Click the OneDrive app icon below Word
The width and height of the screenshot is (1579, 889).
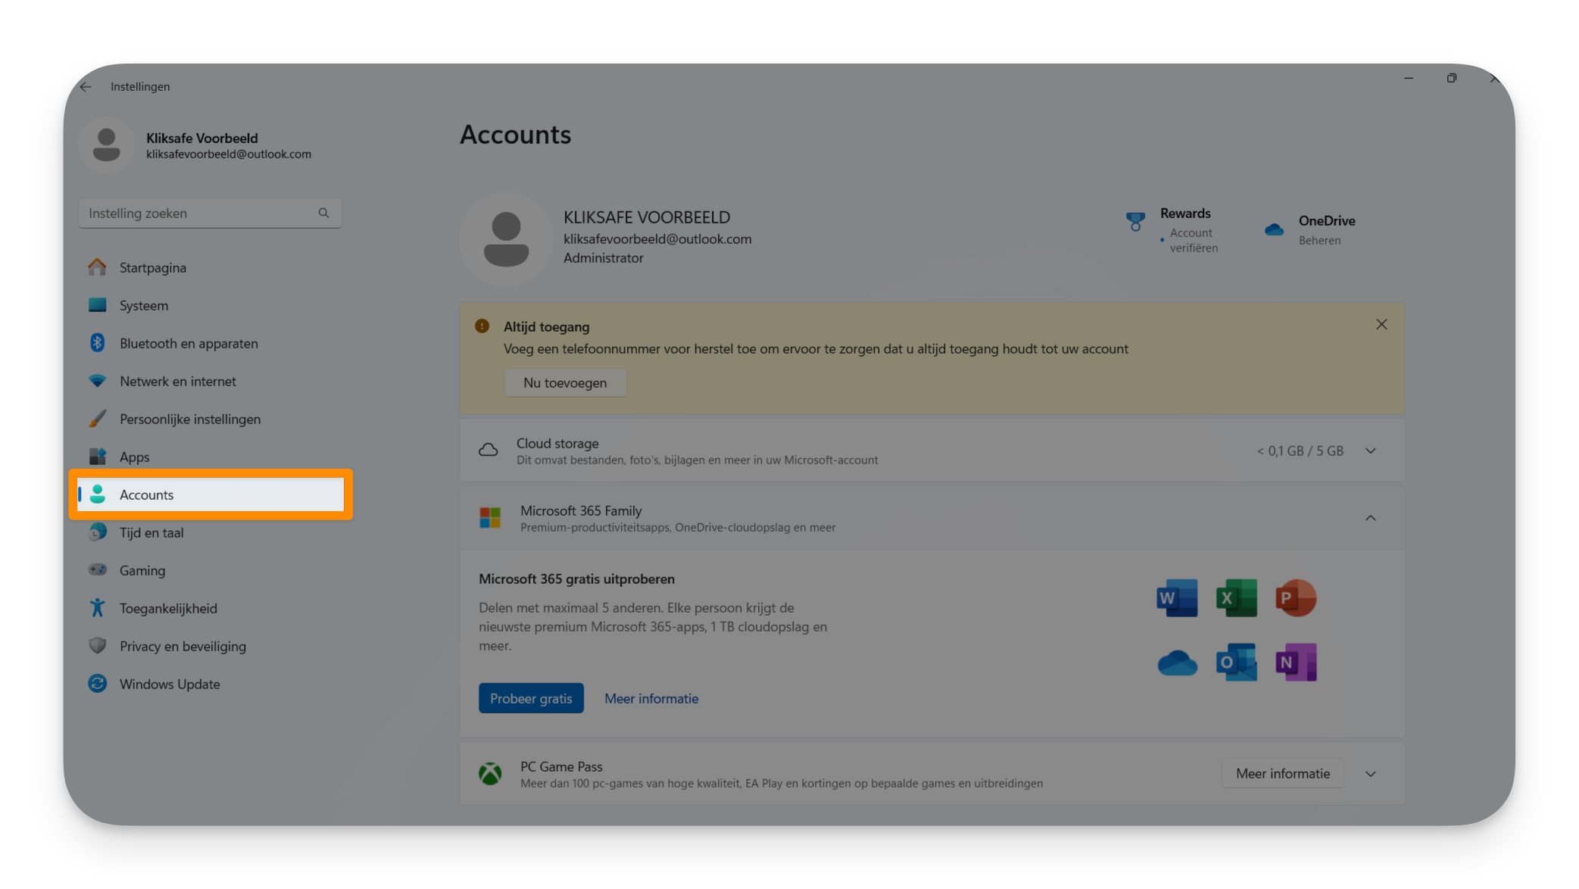tap(1177, 663)
